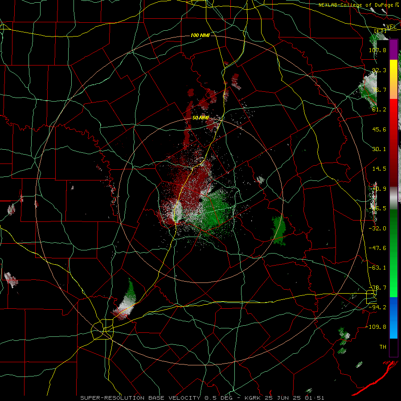Click the black TH segment of the color bar
Viewport: 401px width, 401px height.
point(393,347)
